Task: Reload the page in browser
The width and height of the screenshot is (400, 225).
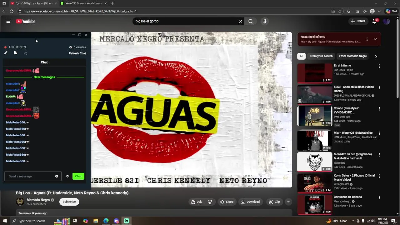Action: pyautogui.click(x=12, y=11)
